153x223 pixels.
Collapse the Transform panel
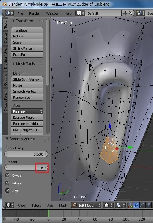coord(13,21)
